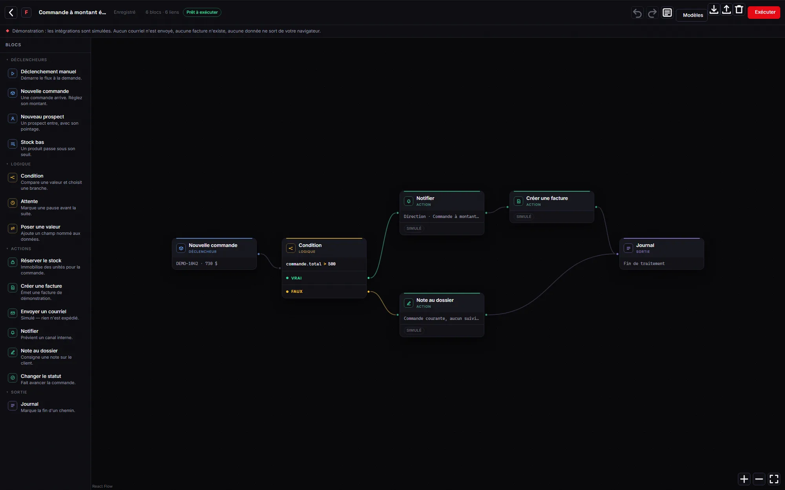Download the flow with export icon
785x490 pixels.
pyautogui.click(x=714, y=9)
